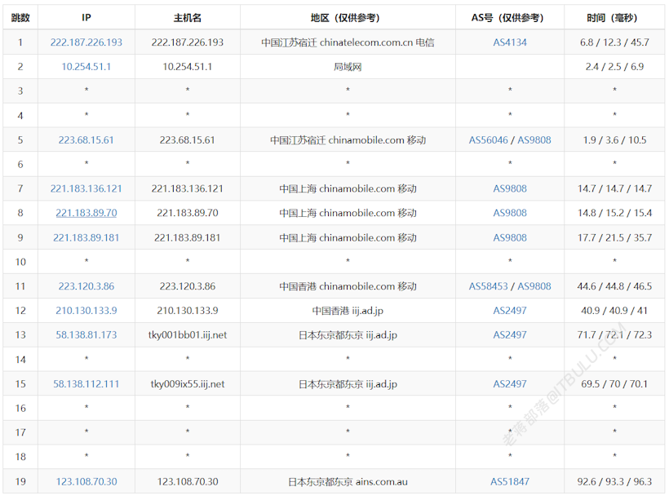Click the IP column header
The height and width of the screenshot is (500, 669).
(x=86, y=17)
